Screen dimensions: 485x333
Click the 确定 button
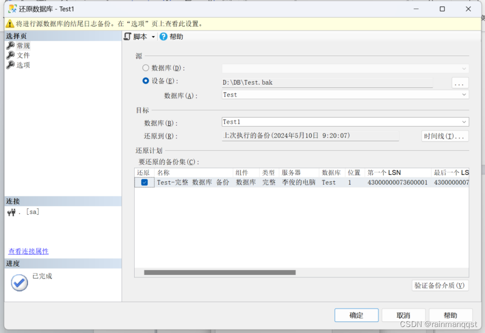[356, 315]
